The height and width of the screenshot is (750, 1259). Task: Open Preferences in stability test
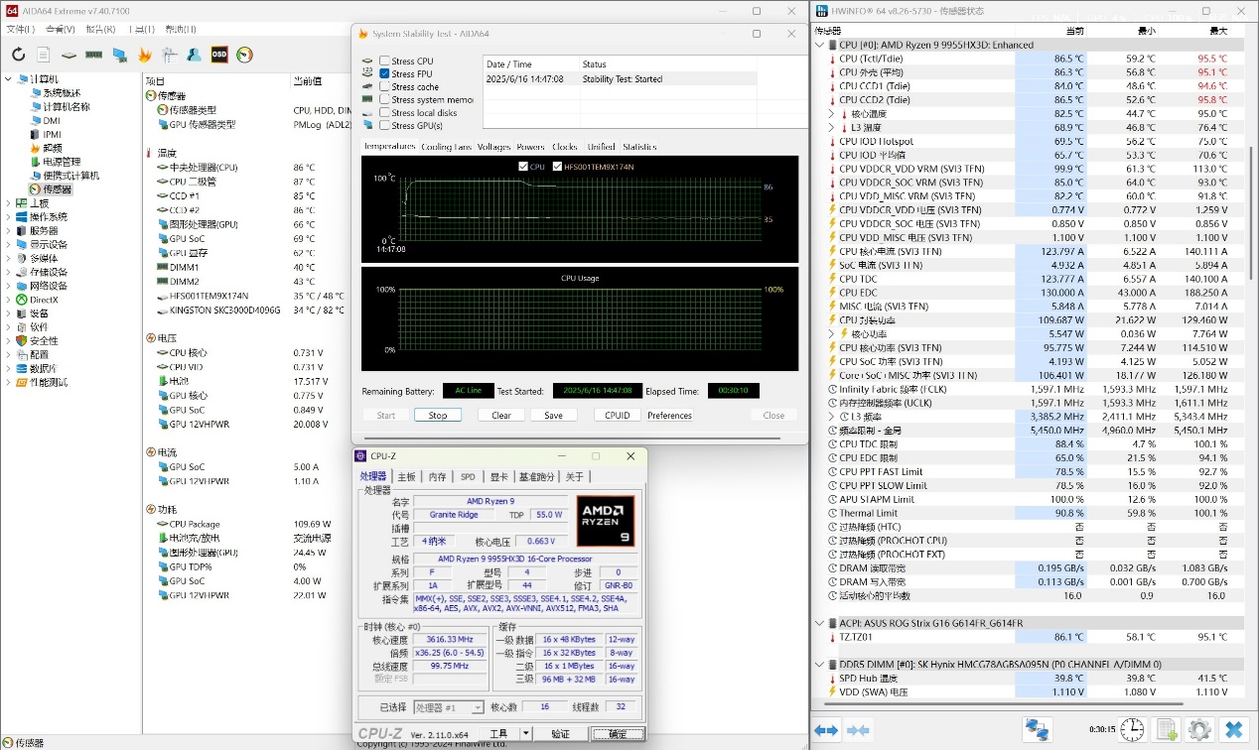[x=669, y=415]
